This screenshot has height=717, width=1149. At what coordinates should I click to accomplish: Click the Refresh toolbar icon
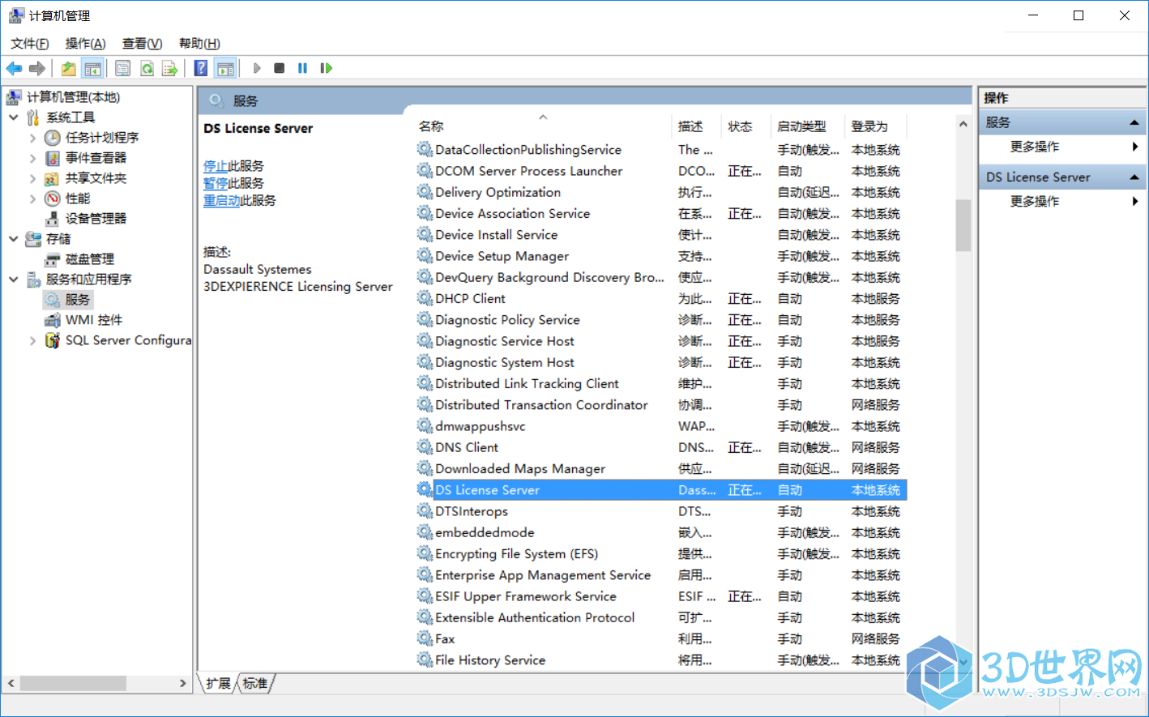(147, 69)
